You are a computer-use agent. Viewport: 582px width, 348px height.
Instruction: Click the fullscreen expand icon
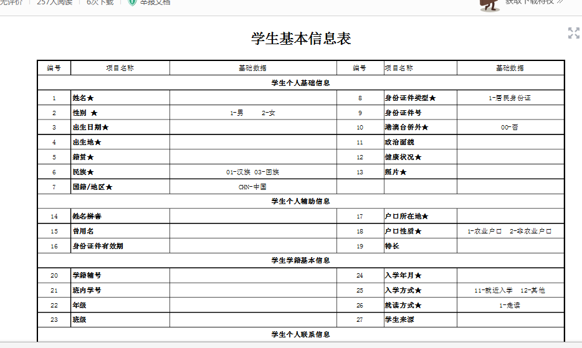[x=573, y=33]
